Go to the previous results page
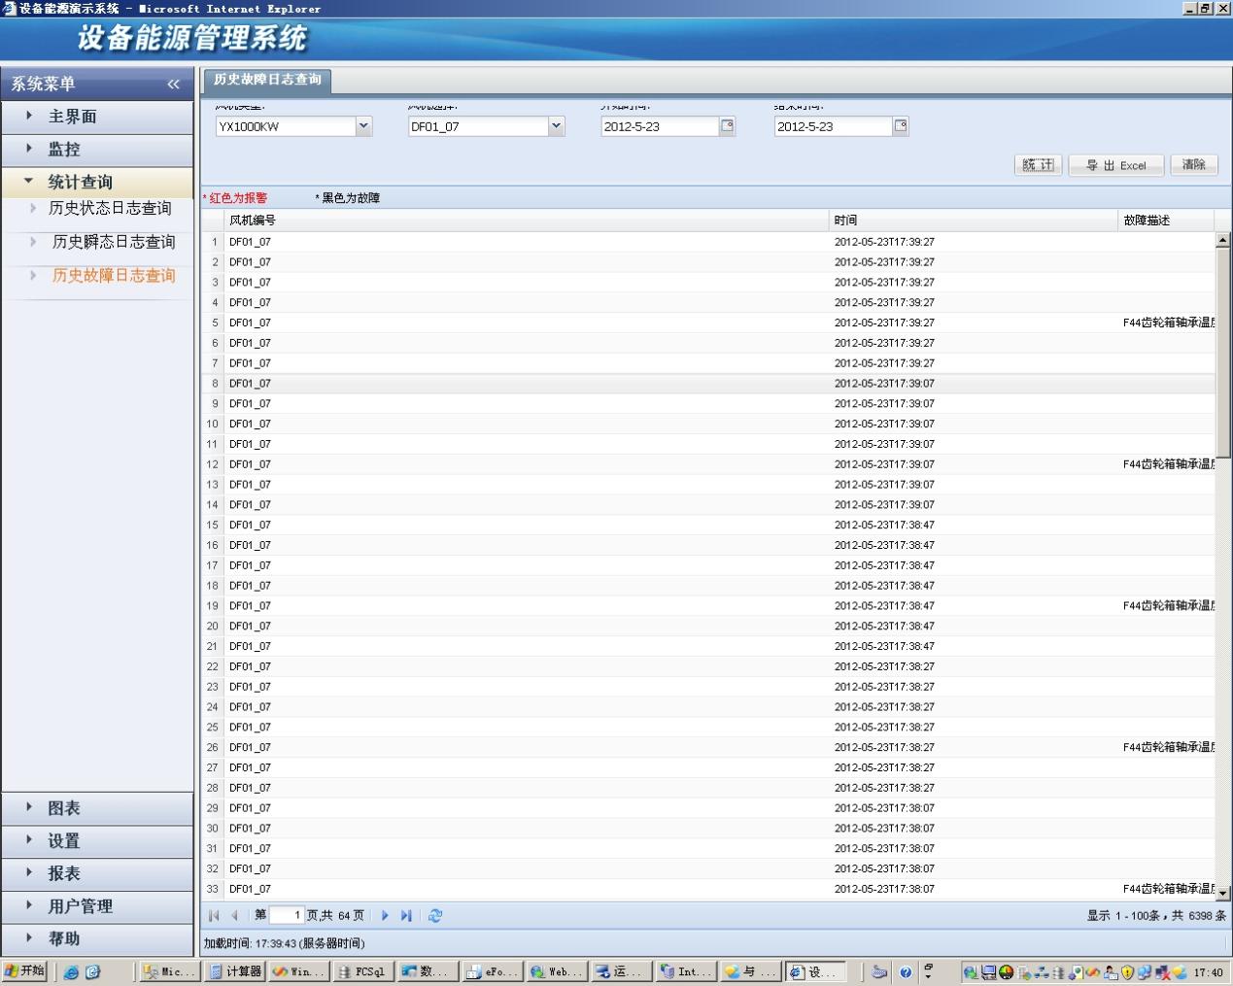The image size is (1233, 986). [x=234, y=915]
